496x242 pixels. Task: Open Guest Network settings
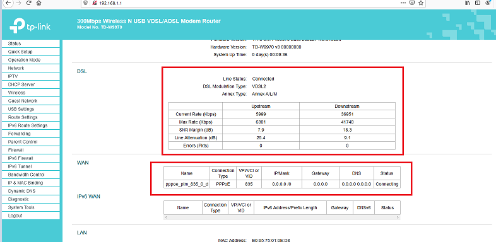[31, 101]
